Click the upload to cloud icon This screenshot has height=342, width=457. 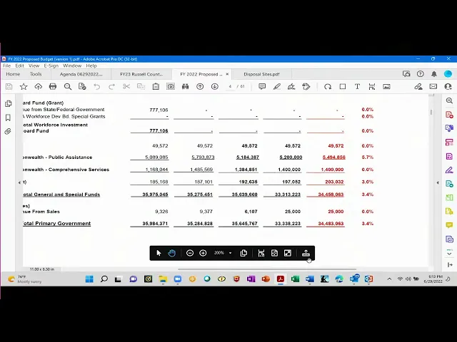tap(38, 86)
